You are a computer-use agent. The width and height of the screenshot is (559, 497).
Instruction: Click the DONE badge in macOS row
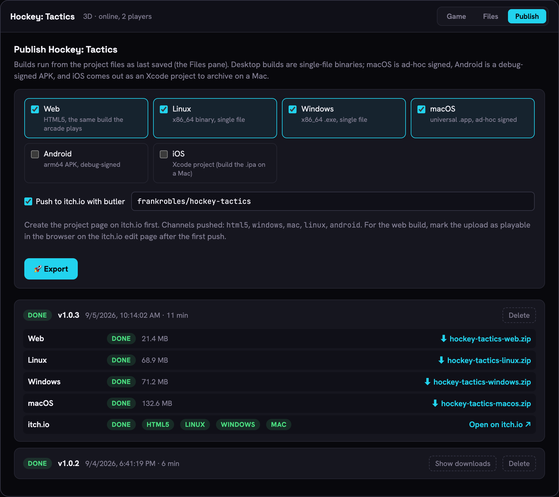(x=121, y=403)
